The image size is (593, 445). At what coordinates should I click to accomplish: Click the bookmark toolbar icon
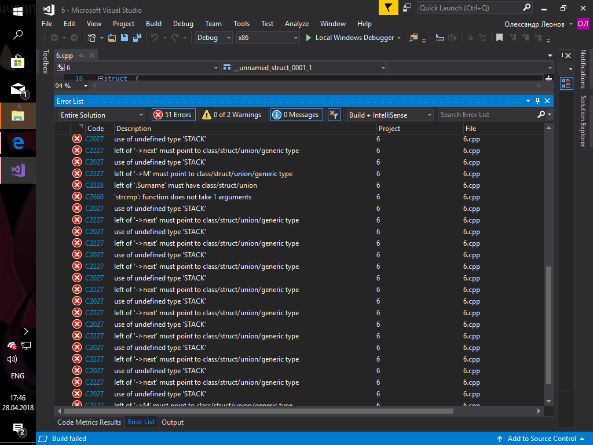pyautogui.click(x=499, y=38)
